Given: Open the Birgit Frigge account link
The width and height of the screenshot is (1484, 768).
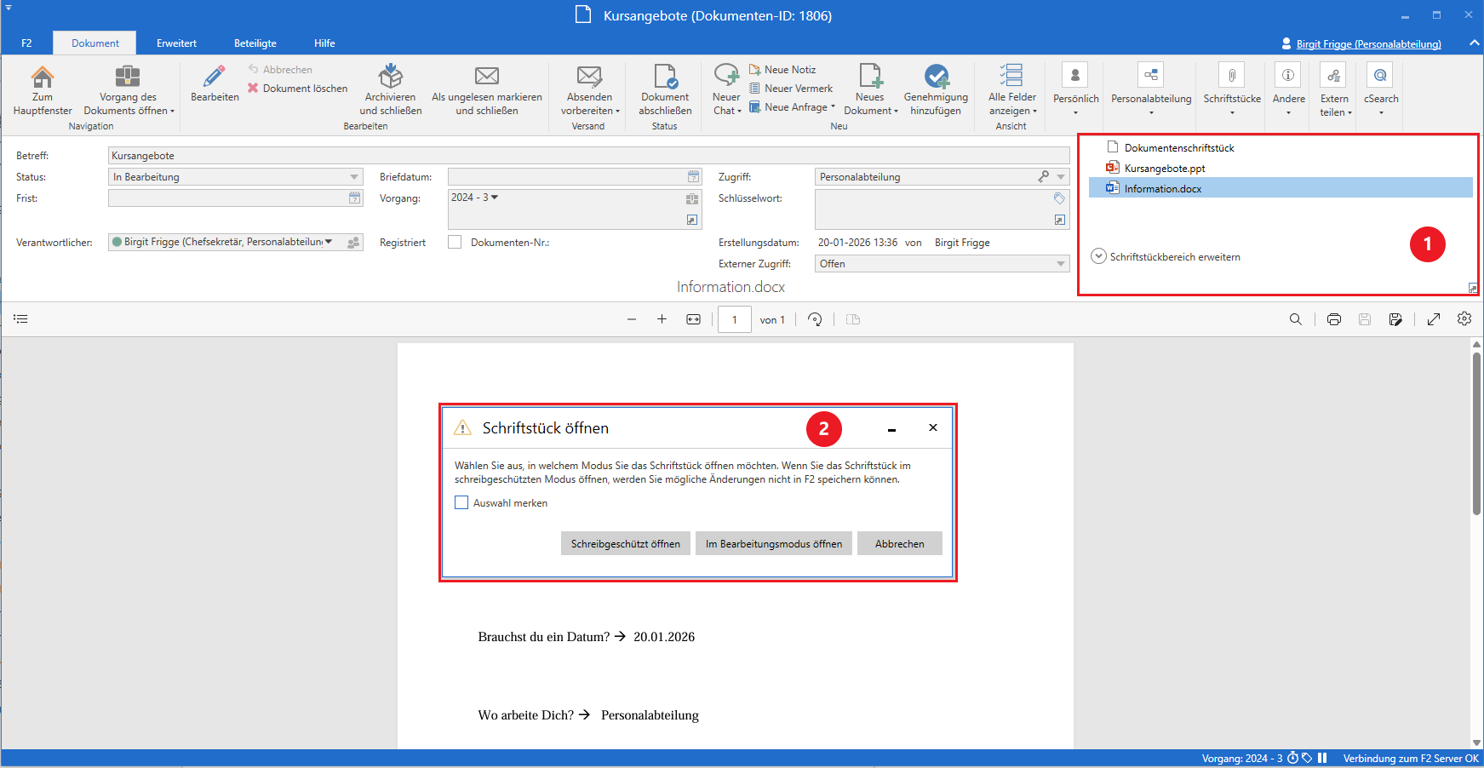Looking at the screenshot, I should tap(1369, 43).
